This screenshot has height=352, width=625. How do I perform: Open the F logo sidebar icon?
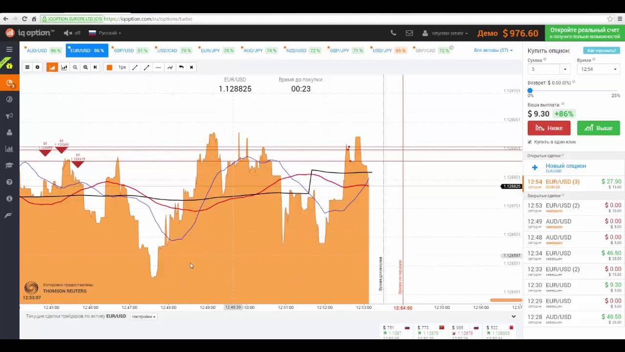coord(8,215)
